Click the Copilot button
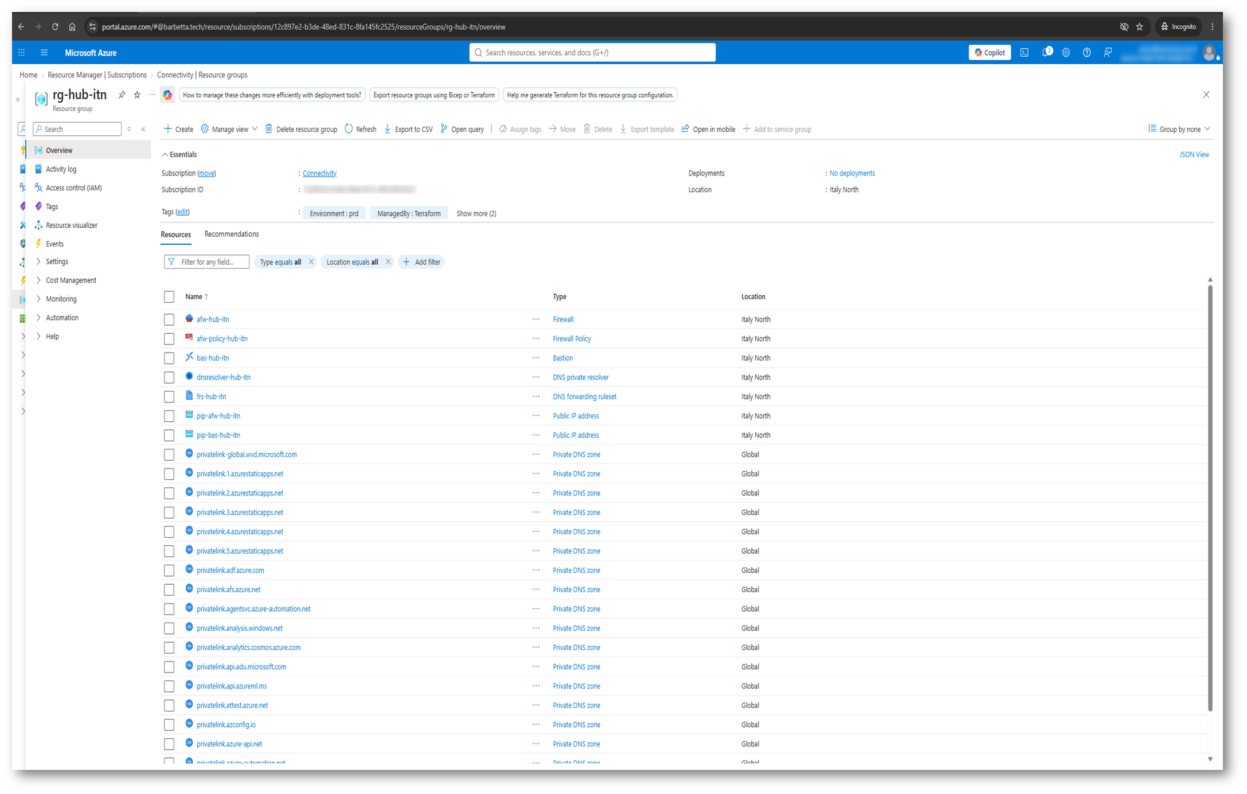 (x=990, y=53)
